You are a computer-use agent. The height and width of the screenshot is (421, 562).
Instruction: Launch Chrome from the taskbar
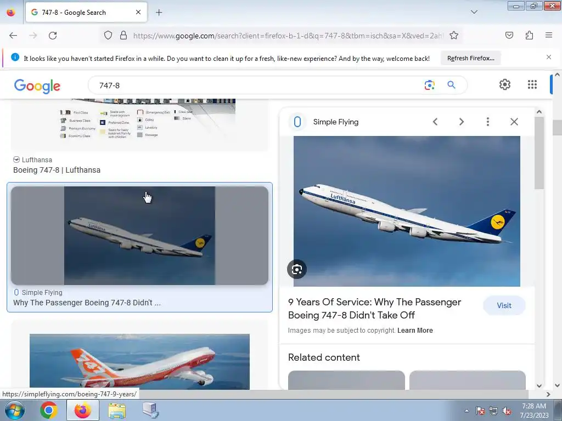[48, 410]
